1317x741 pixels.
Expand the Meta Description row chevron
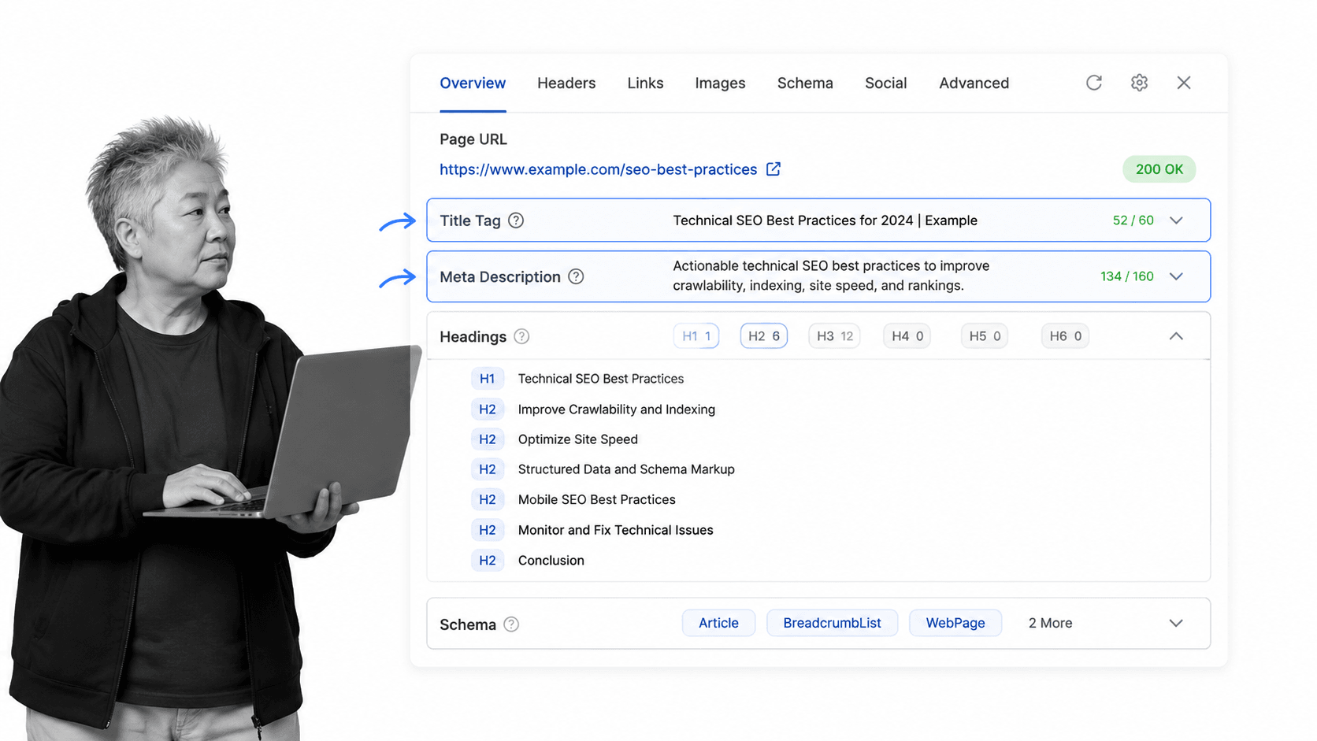(x=1176, y=276)
